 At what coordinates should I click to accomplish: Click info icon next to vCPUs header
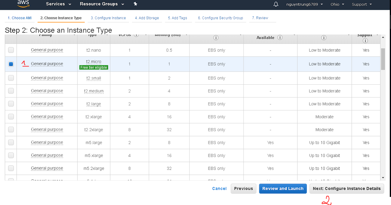[x=136, y=35]
